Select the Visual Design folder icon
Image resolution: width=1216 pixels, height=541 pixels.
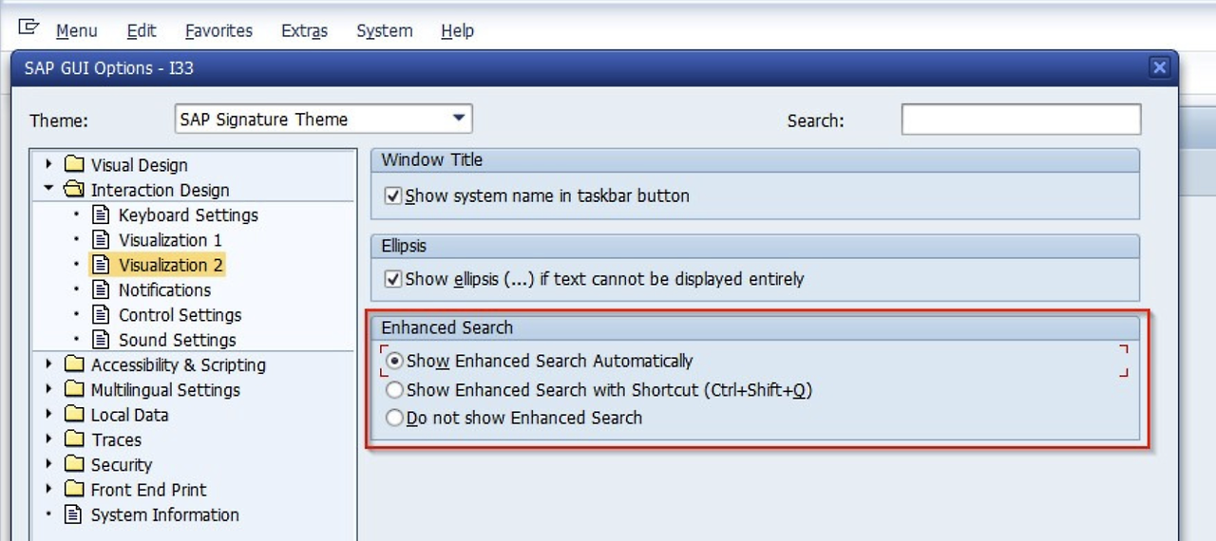click(x=74, y=164)
